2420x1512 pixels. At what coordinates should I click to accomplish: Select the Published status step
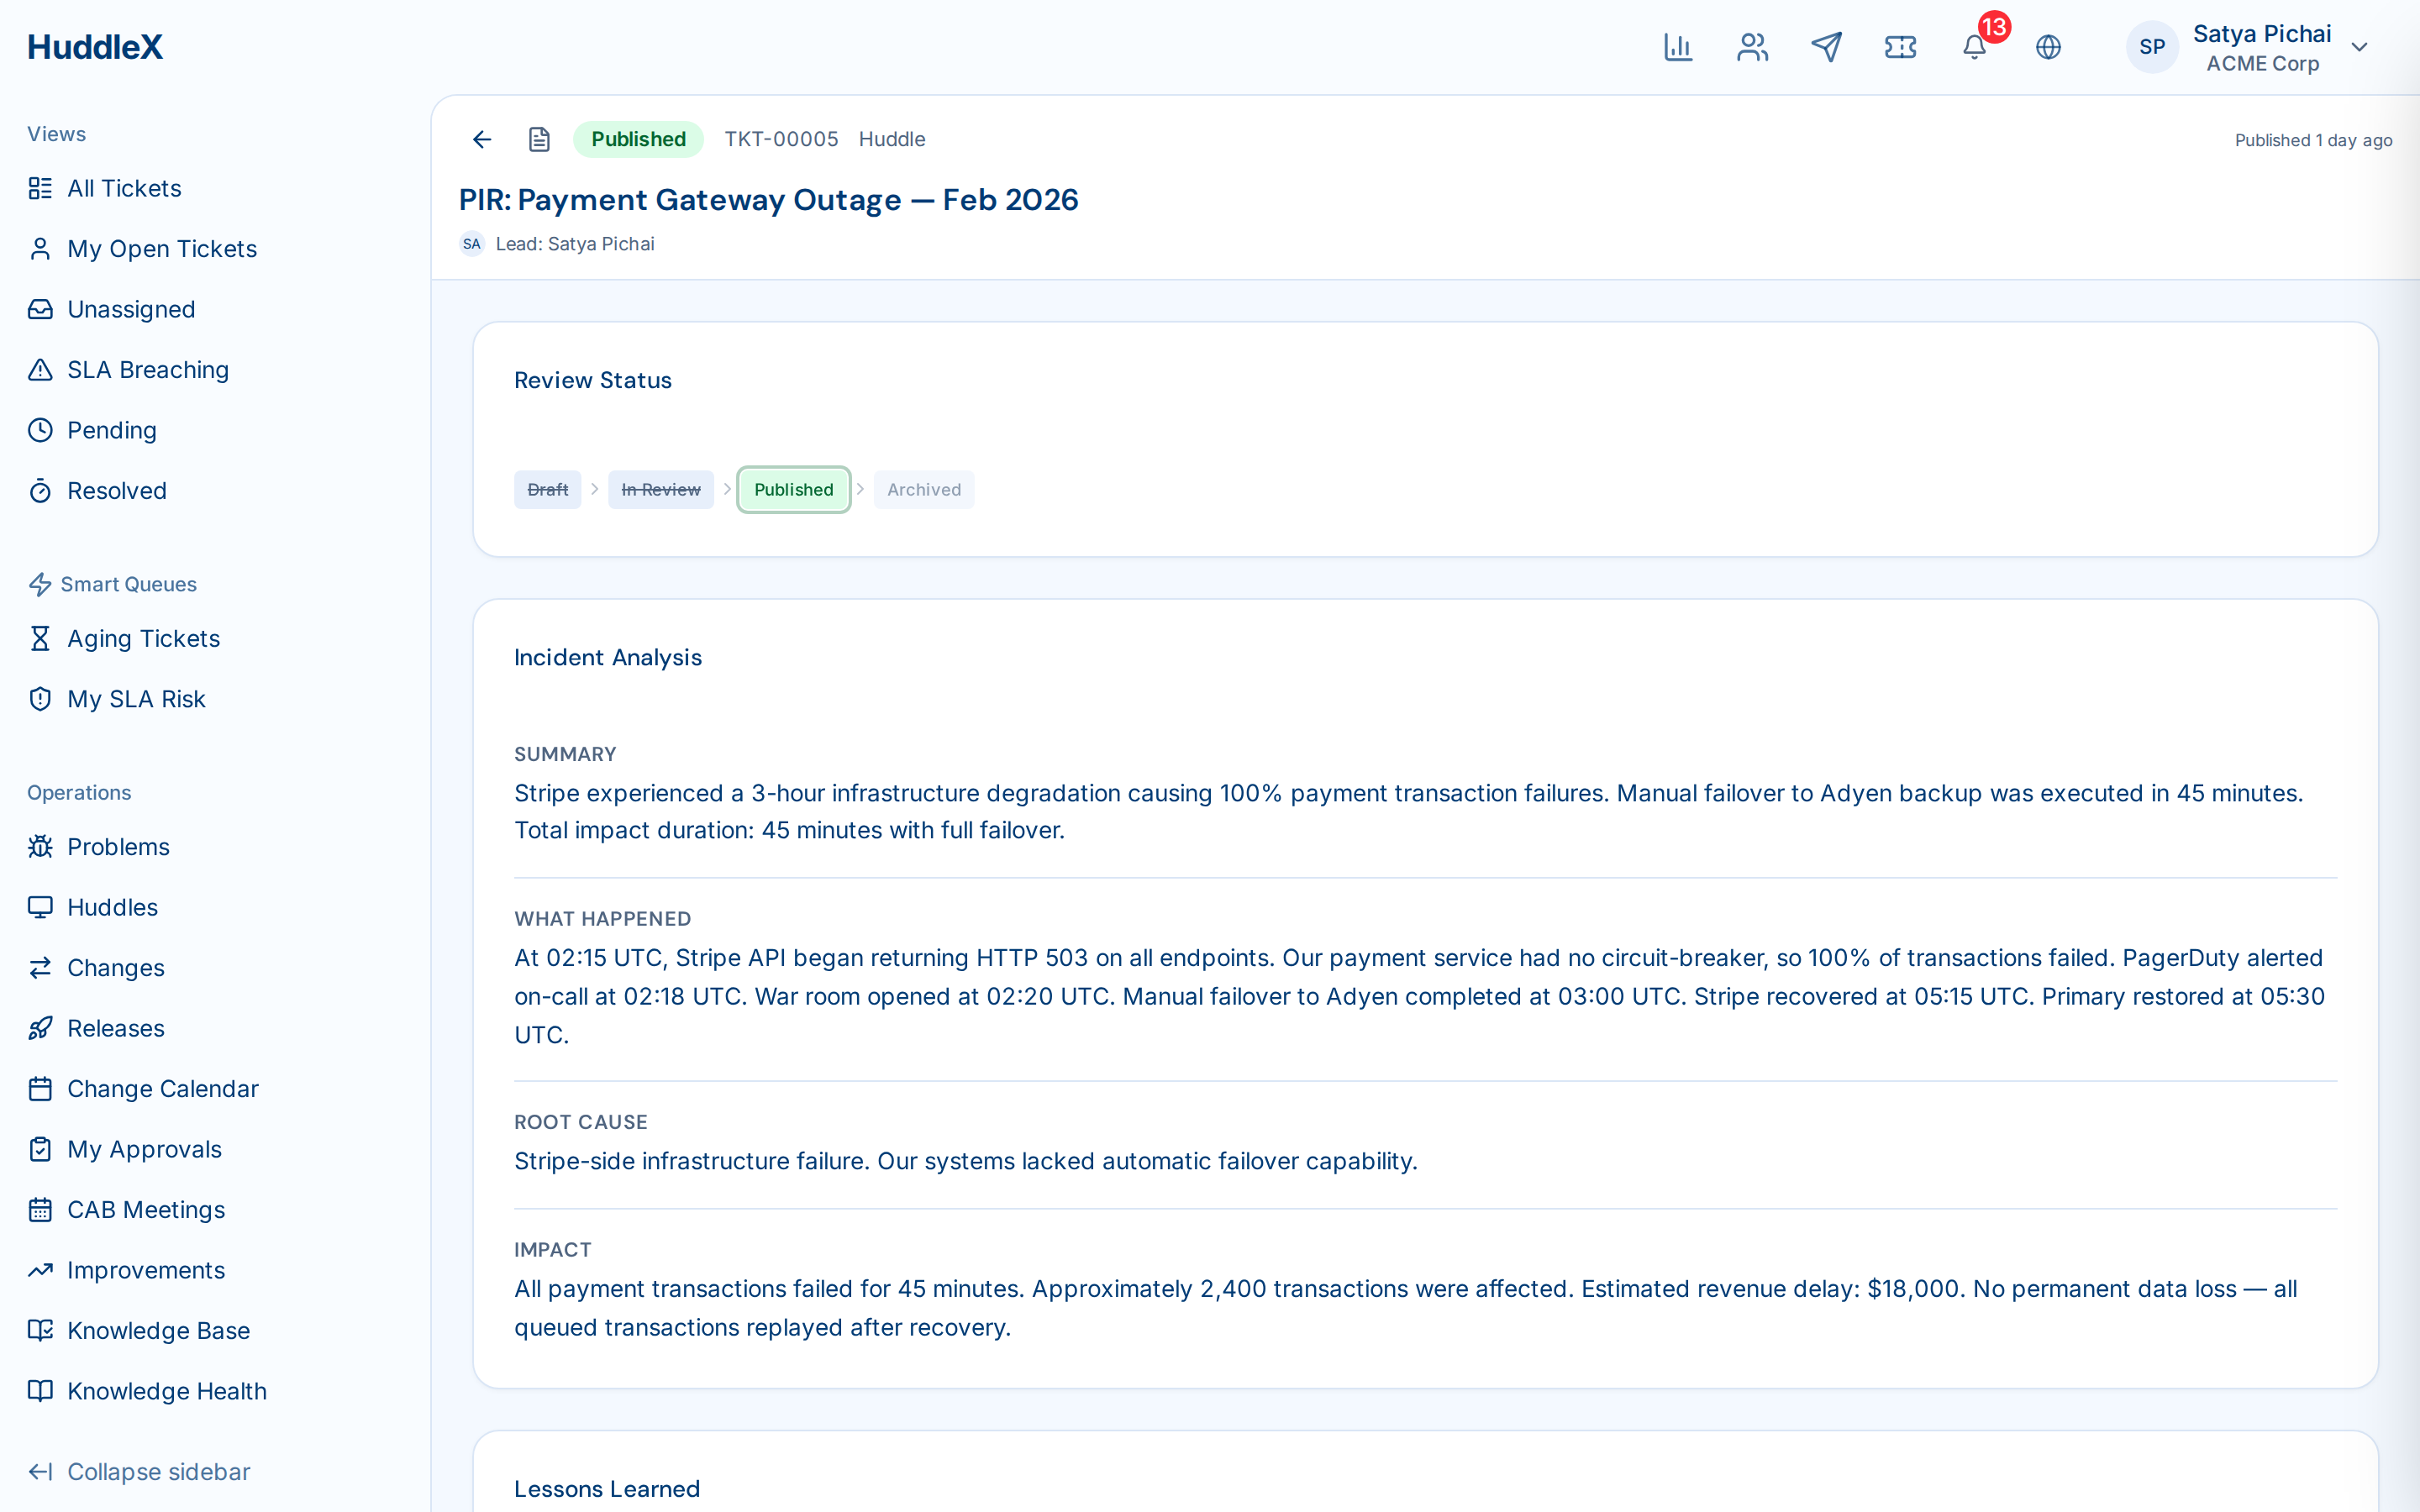tap(794, 490)
